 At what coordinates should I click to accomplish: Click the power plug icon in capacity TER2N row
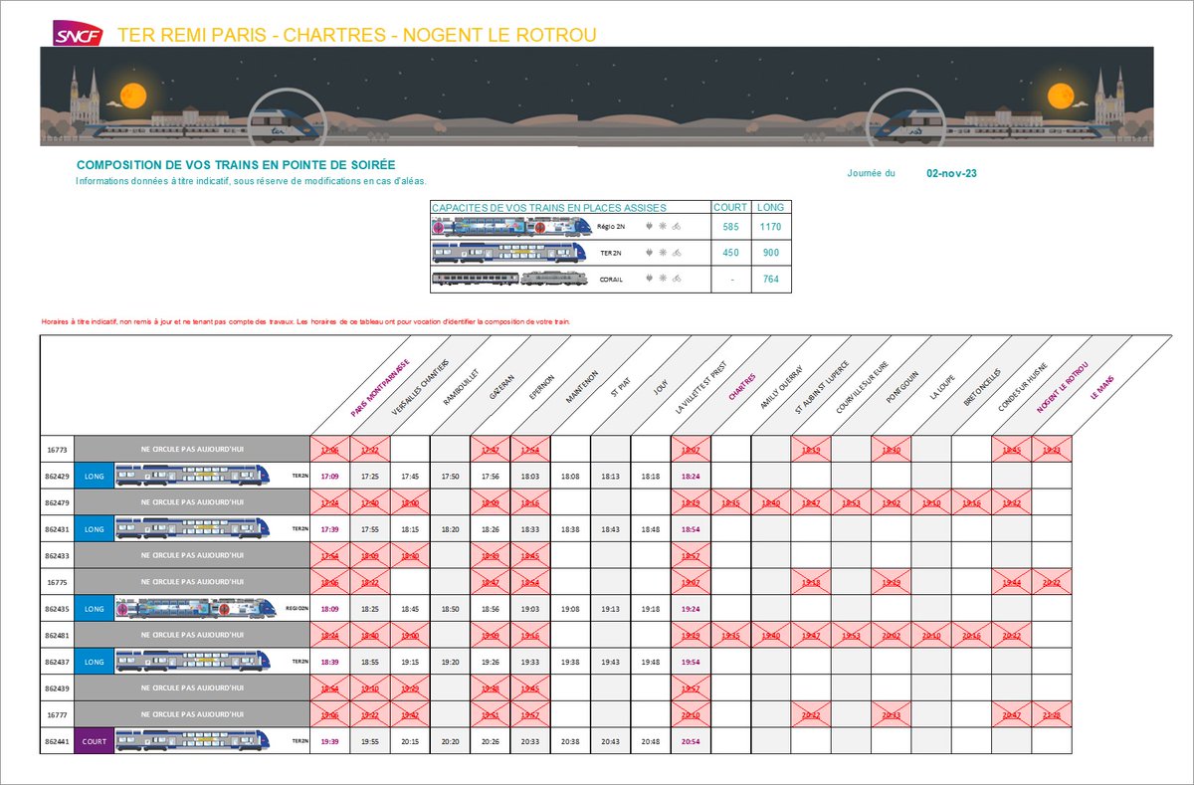pos(649,253)
